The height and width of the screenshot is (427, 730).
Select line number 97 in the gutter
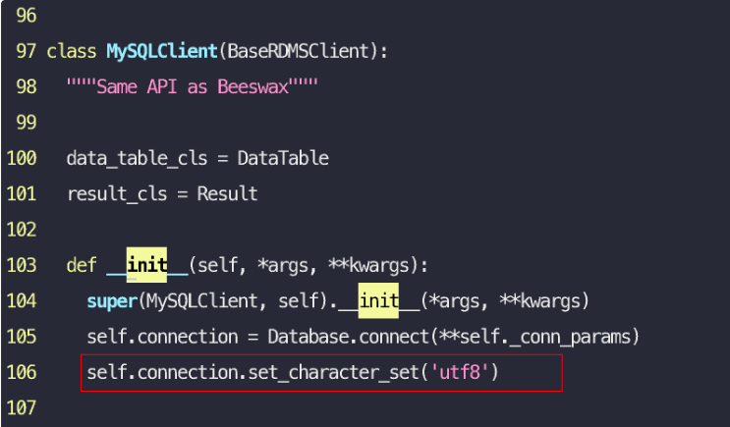point(27,51)
